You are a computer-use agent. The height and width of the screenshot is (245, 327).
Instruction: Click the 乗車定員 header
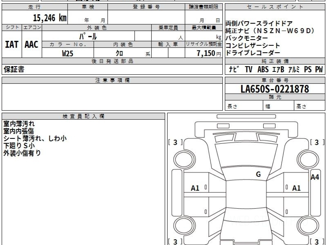tap(168, 27)
